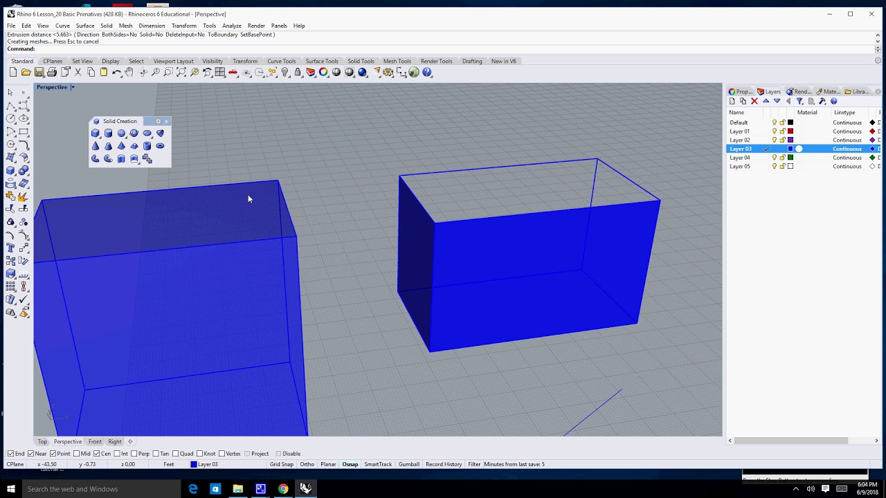Select the Cylinder tool in Solid Creation
Viewport: 886px width, 498px height.
[x=108, y=133]
